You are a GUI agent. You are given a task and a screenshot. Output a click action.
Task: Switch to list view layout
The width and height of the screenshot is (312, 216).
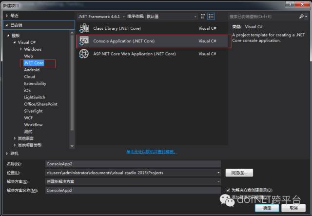211,16
